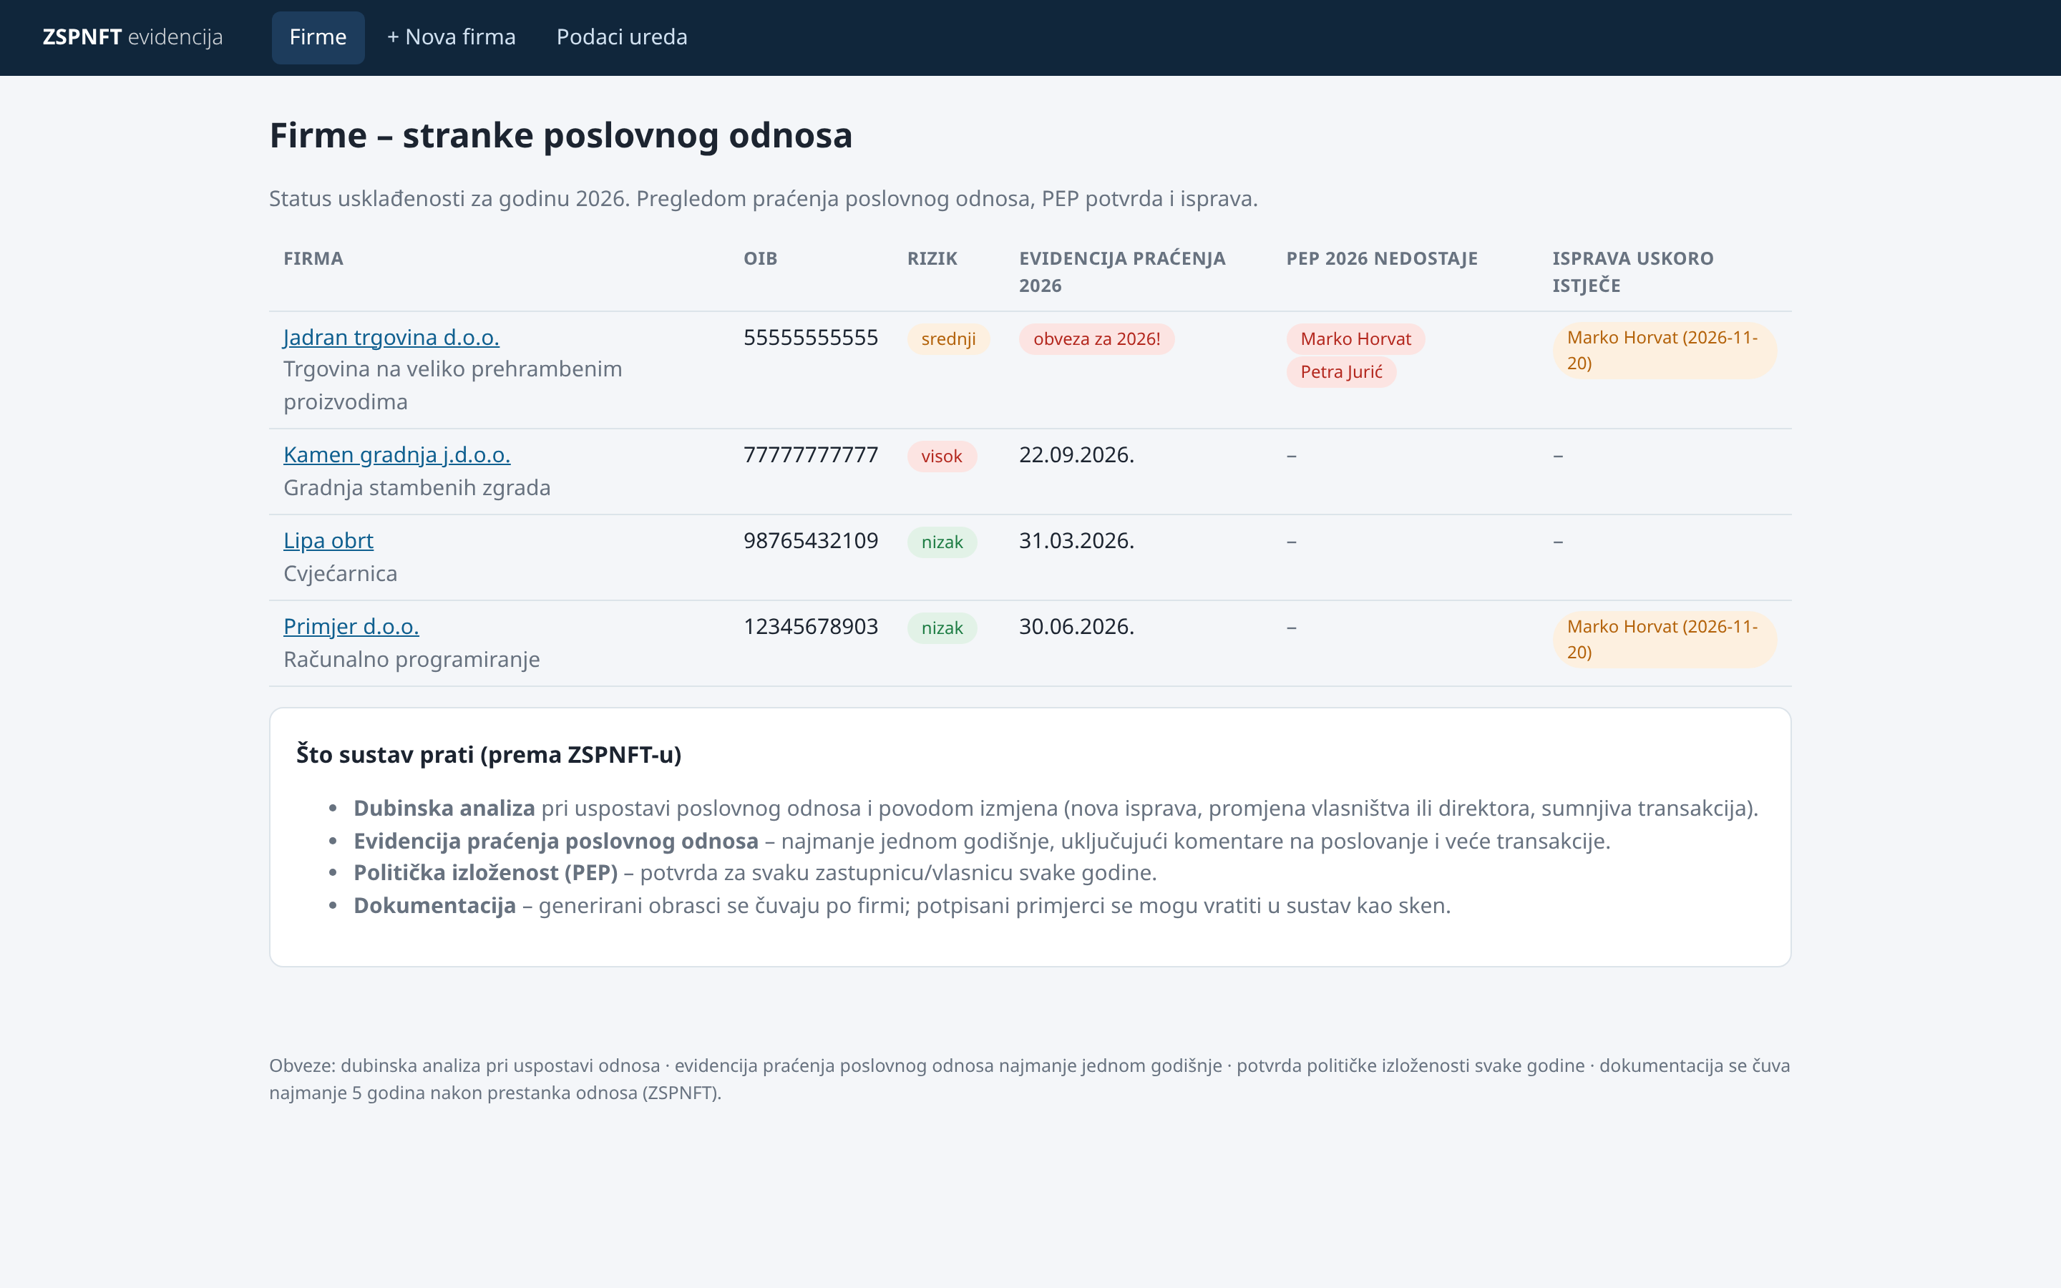This screenshot has height=1288, width=2061.
Task: Open the Lipa obrt company link
Action: (x=328, y=541)
